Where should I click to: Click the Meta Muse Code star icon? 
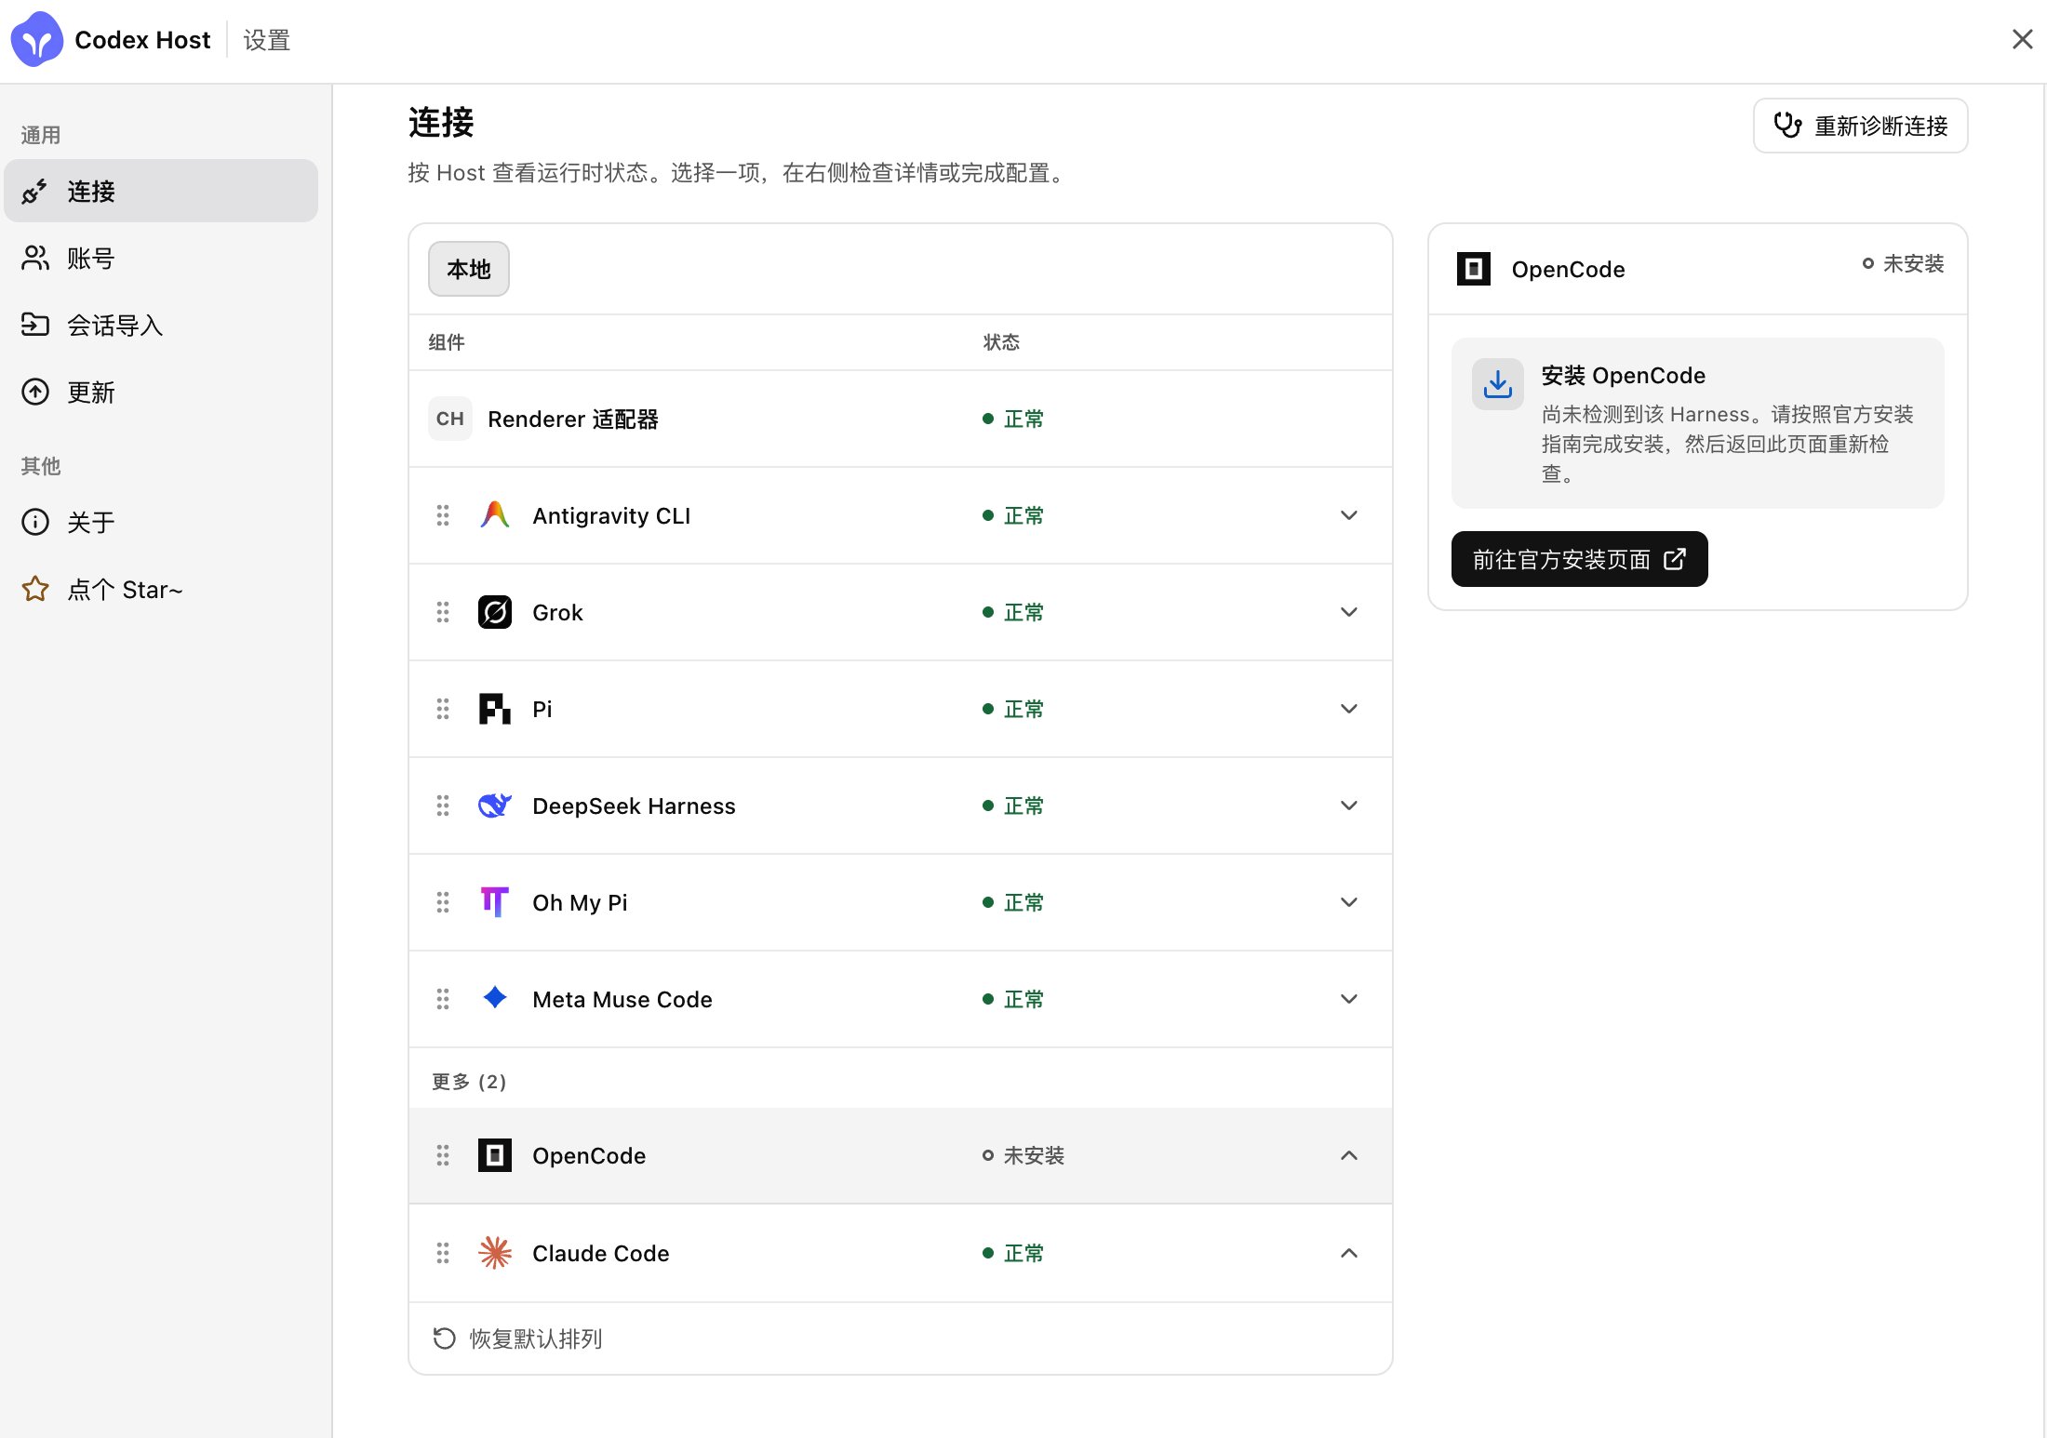coord(495,998)
